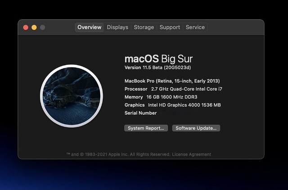Select MacBook Pro (Retina, 15-inch, Early 2013) text

tap(172, 81)
